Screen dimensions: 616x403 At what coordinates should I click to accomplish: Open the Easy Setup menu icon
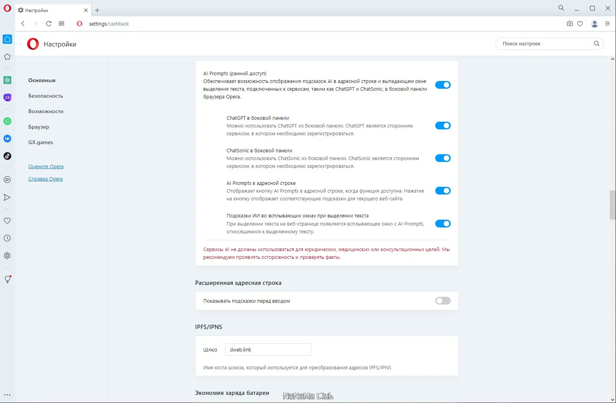click(x=607, y=24)
